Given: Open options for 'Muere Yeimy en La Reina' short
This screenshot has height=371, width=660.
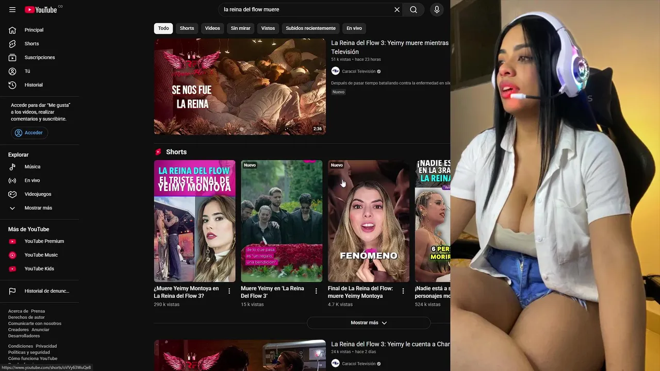Looking at the screenshot, I should click(317, 291).
